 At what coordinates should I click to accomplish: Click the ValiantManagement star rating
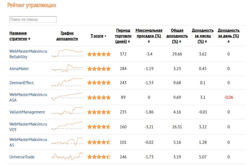pos(99,112)
